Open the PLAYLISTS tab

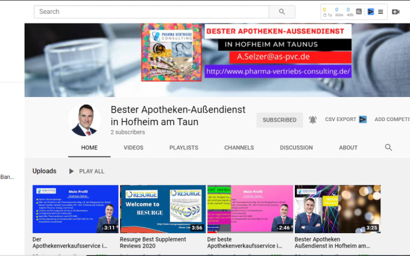coord(184,148)
